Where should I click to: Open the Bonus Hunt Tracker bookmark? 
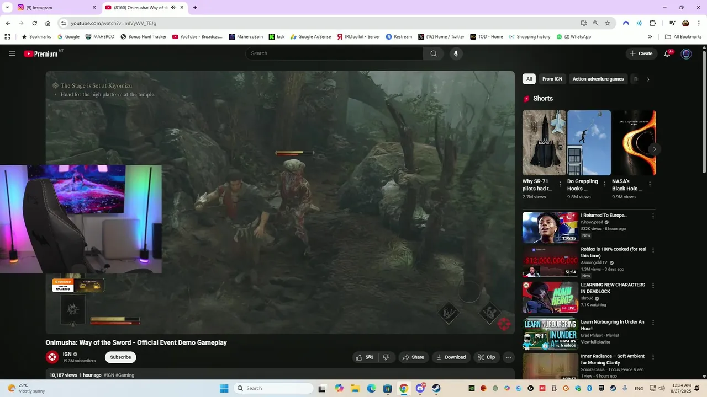click(x=144, y=37)
